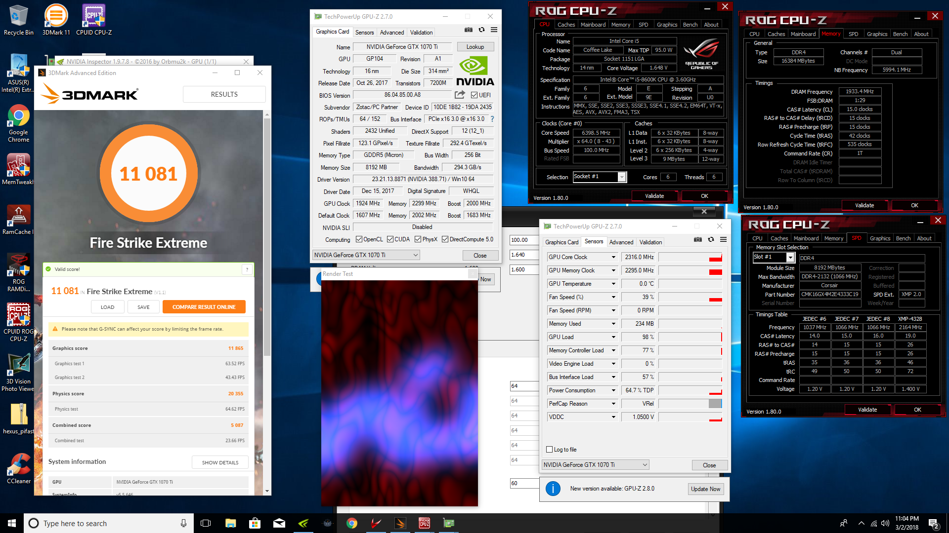Toggle the PhysX computing checkbox
This screenshot has width=949, height=533.
(x=418, y=239)
